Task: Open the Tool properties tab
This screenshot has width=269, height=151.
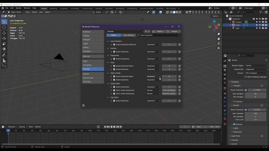Action: tap(225, 61)
